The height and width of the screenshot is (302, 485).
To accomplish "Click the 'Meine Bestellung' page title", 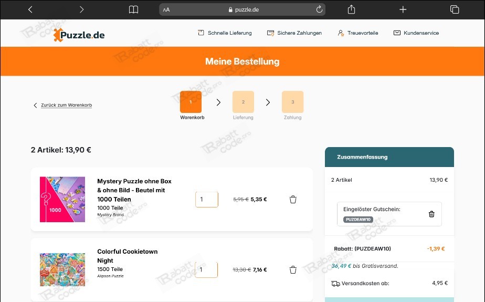I will (242, 61).
